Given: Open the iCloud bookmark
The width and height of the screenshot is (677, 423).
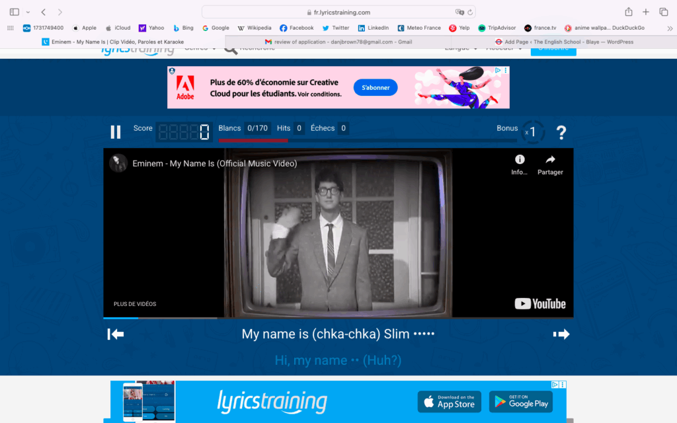Looking at the screenshot, I should (118, 28).
